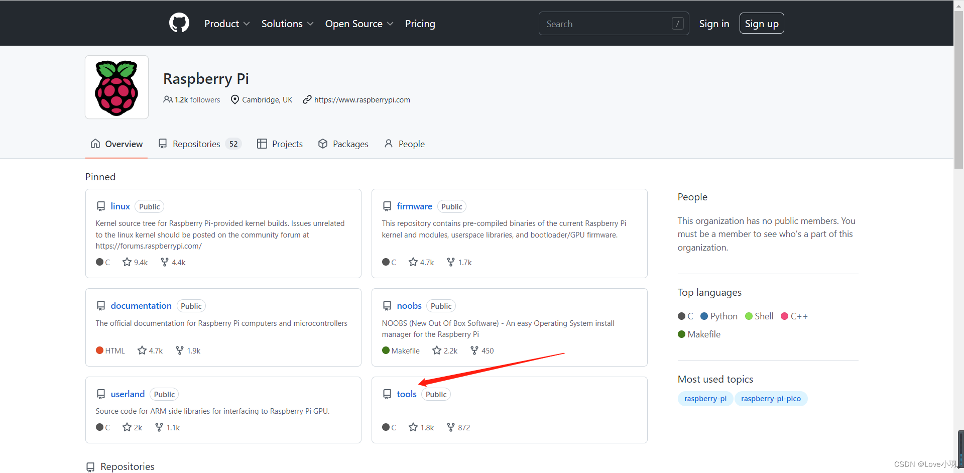Open the userland repository
This screenshot has width=964, height=473.
(x=128, y=394)
